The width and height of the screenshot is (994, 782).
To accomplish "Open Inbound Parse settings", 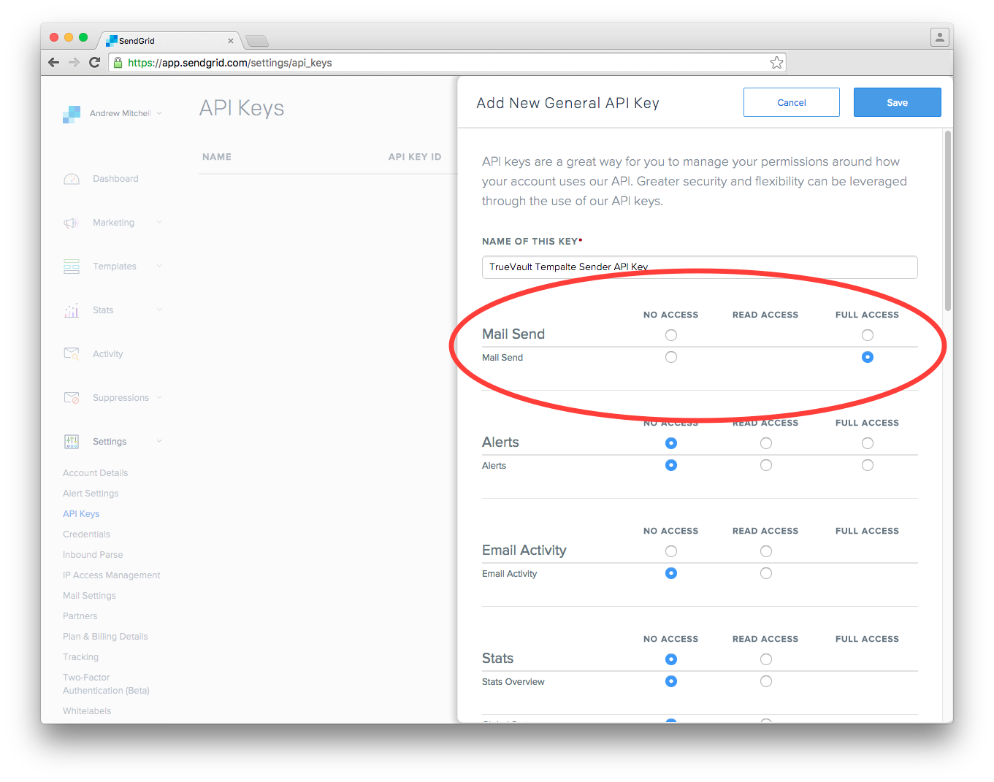I will point(93,555).
